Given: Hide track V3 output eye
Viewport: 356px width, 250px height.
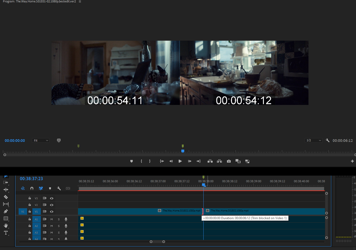Looking at the screenshot, I should point(52,198).
